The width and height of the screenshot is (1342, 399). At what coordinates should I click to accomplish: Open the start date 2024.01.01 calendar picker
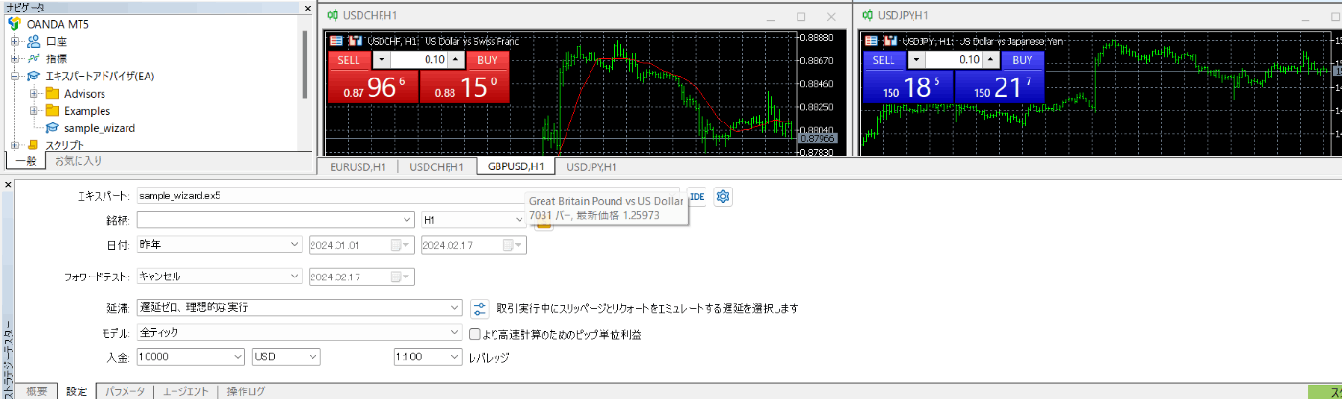pyautogui.click(x=401, y=244)
